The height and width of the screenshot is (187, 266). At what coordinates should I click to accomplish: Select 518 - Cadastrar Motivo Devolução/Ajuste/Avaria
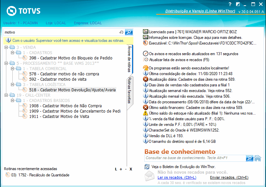[72, 90]
